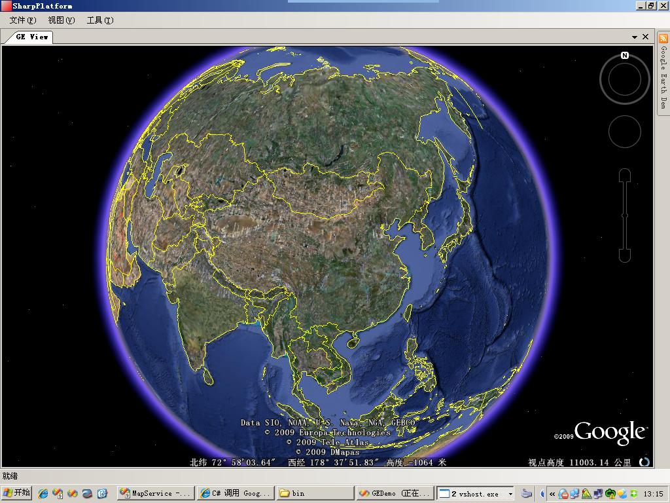Expand hidden system tray icons chevron

click(552, 494)
